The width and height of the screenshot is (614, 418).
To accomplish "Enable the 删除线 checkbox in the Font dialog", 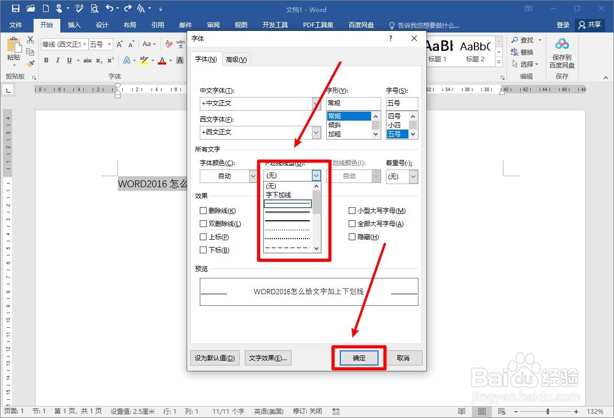I will 203,210.
